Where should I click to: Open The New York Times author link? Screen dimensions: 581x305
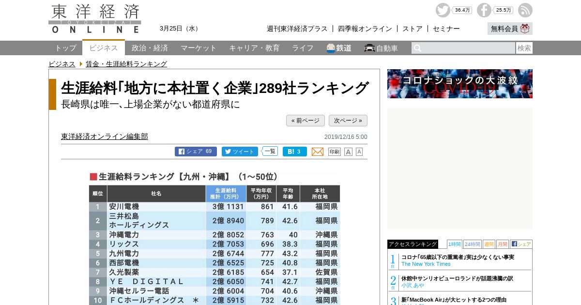tap(426, 264)
